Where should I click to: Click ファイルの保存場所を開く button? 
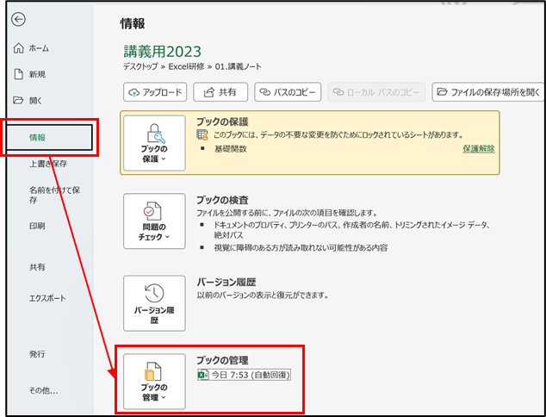point(487,92)
